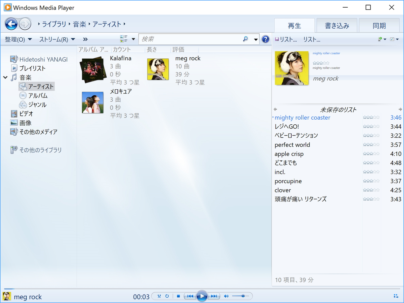Viewport: 404px width, 303px height.
Task: Skip to the next track
Action: tap(214, 296)
